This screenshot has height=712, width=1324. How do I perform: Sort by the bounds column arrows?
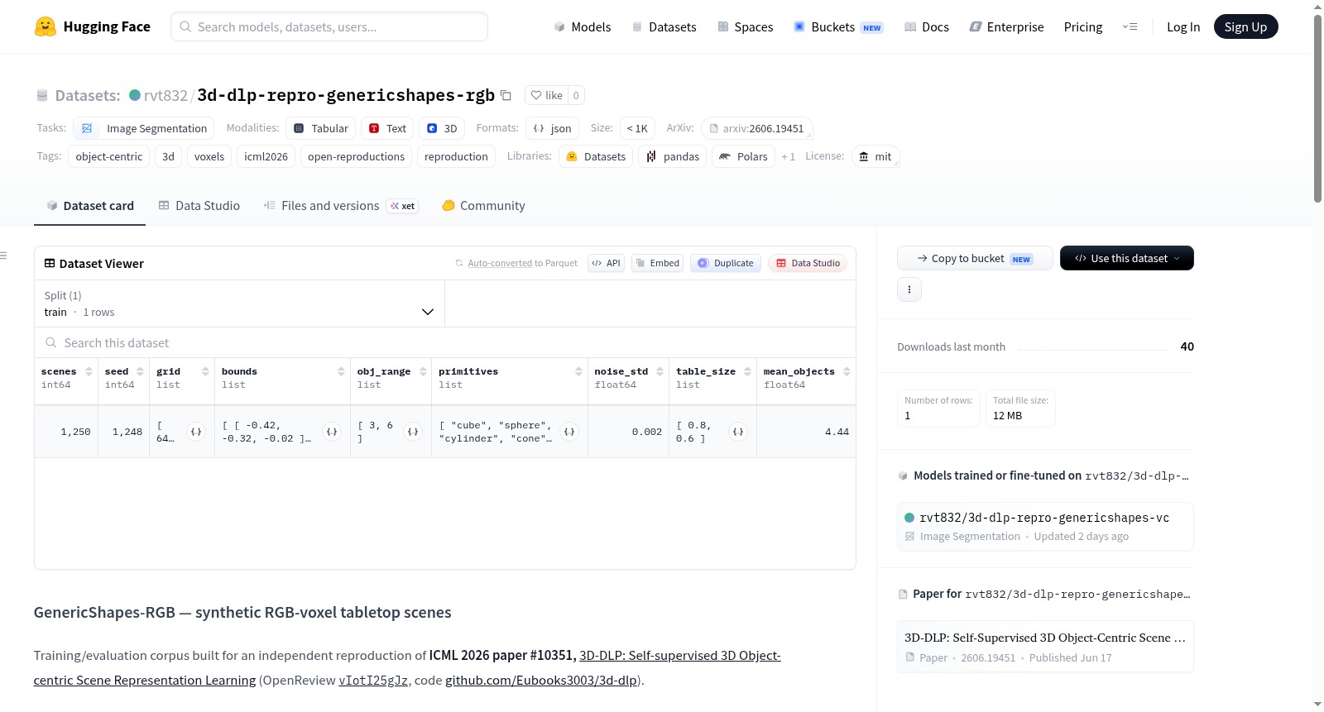coord(341,371)
